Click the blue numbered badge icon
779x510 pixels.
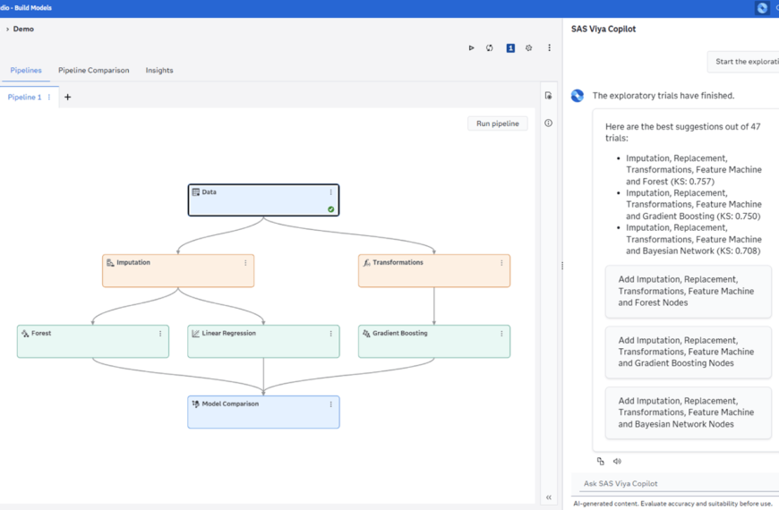coord(510,47)
